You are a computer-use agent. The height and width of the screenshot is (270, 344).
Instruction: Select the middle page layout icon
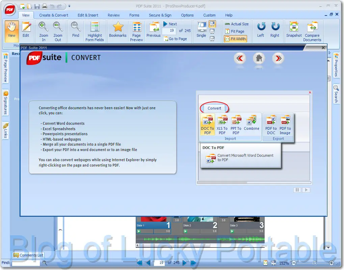pyautogui.click(x=212, y=31)
